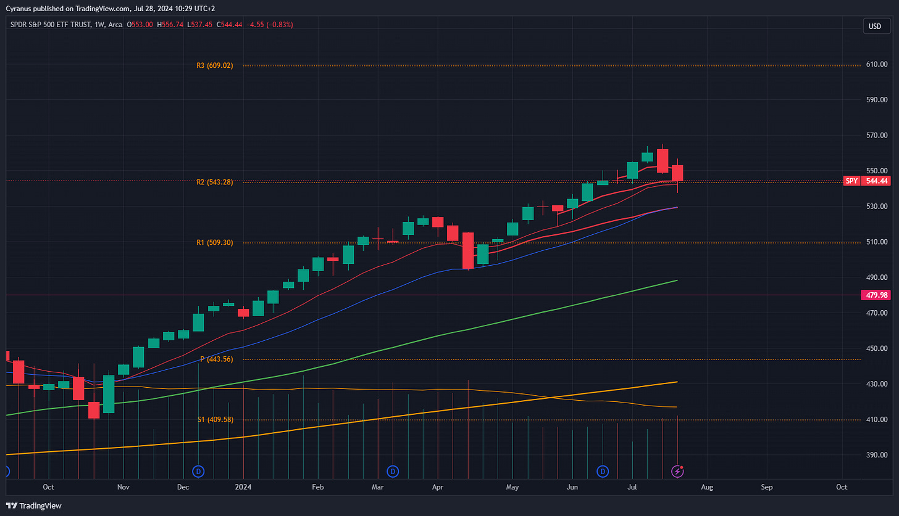This screenshot has height=516, width=899.
Task: Click the P (443.56) pivot label
Action: (x=217, y=359)
